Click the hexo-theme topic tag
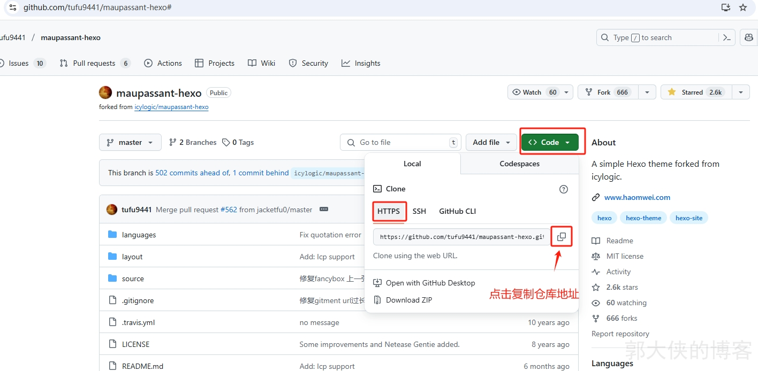The image size is (758, 371). 643,218
